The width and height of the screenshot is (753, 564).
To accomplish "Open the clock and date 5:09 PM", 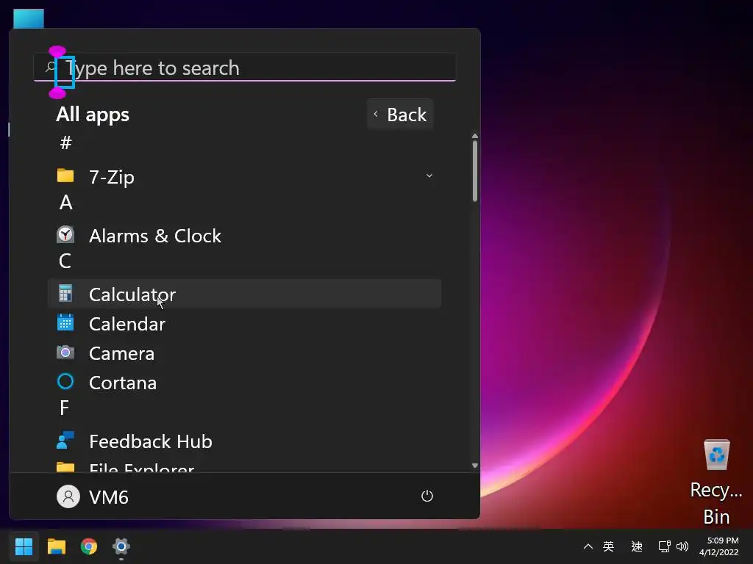I will point(719,546).
